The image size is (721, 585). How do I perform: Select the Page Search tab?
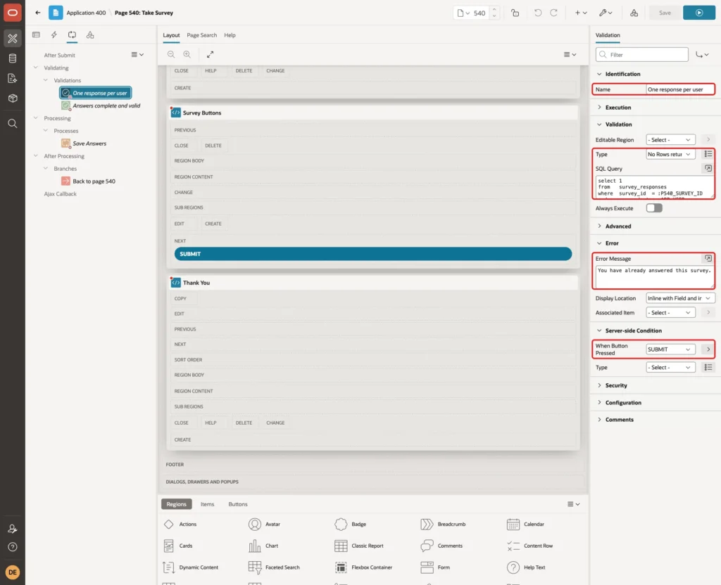(201, 35)
